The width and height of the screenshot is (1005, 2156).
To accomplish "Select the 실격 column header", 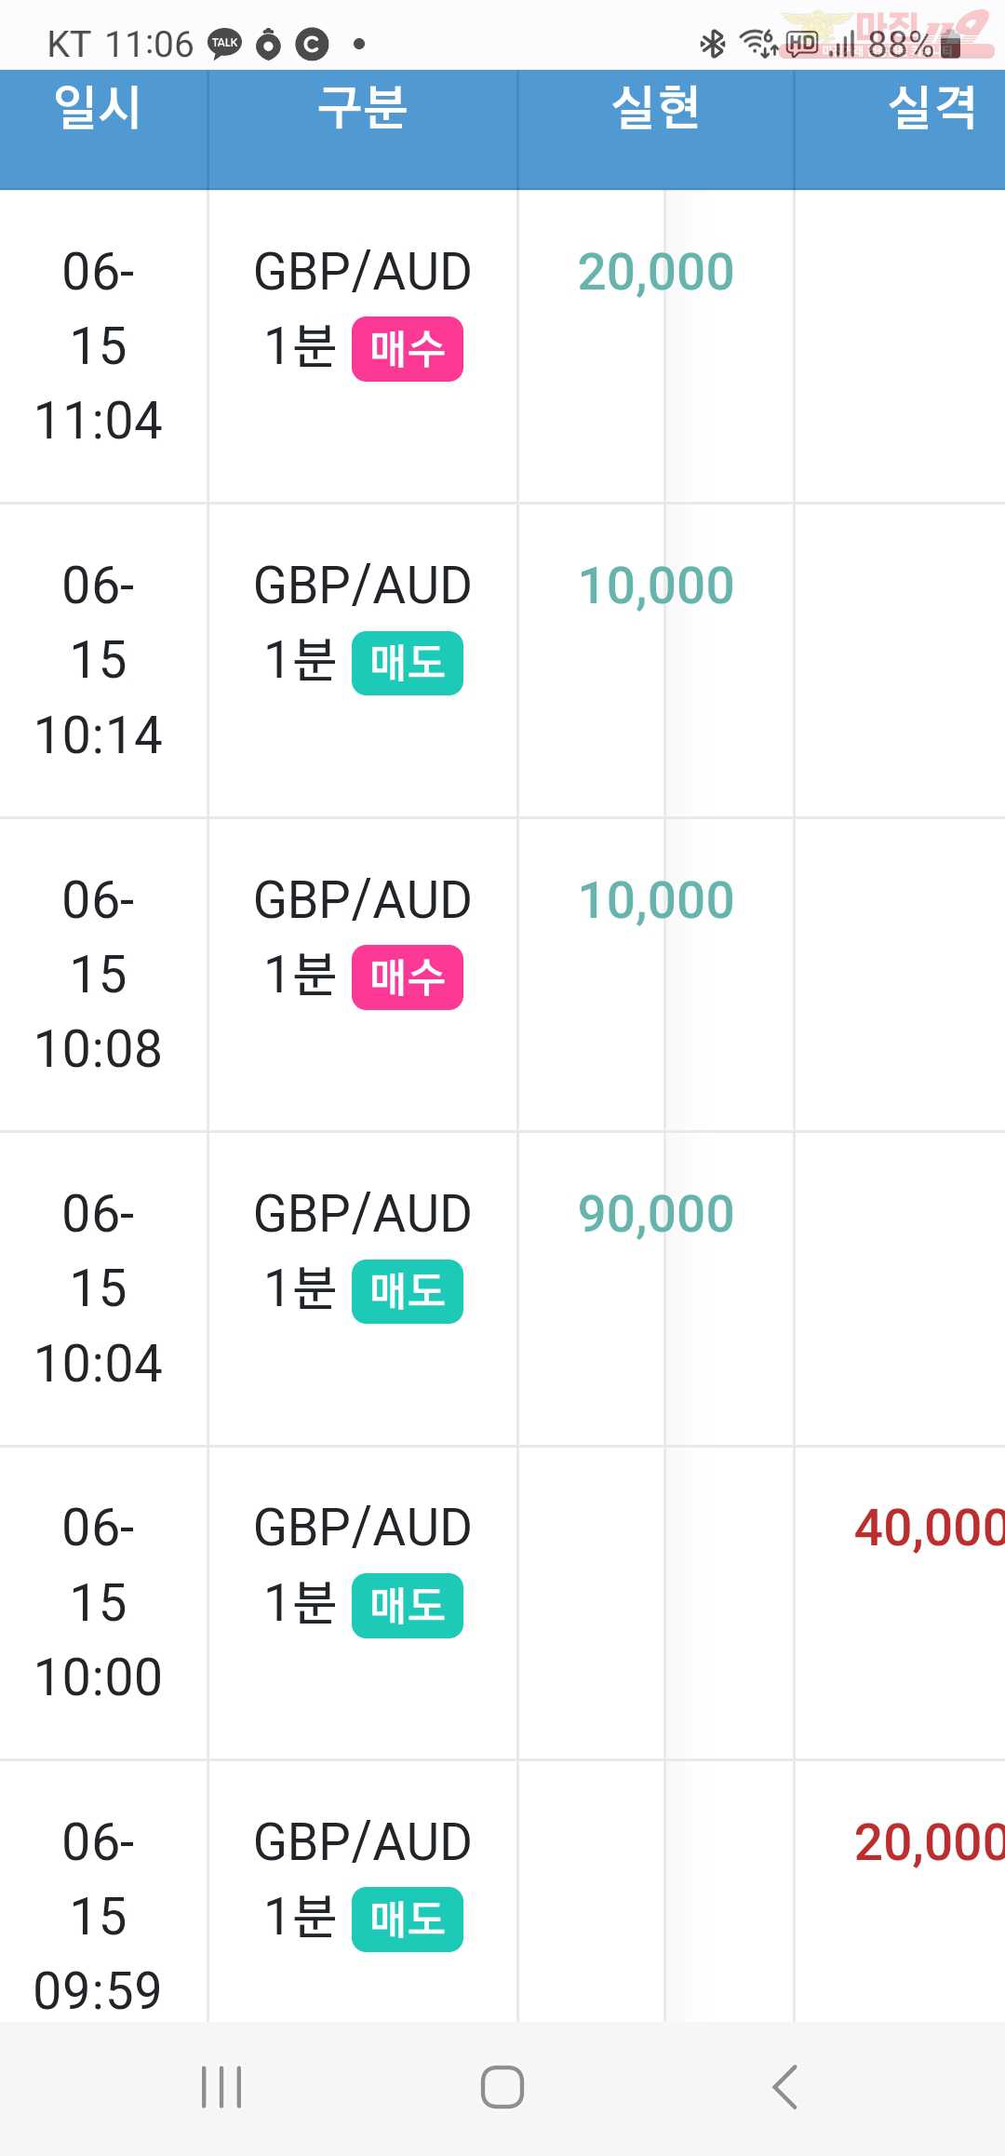I will point(932,107).
